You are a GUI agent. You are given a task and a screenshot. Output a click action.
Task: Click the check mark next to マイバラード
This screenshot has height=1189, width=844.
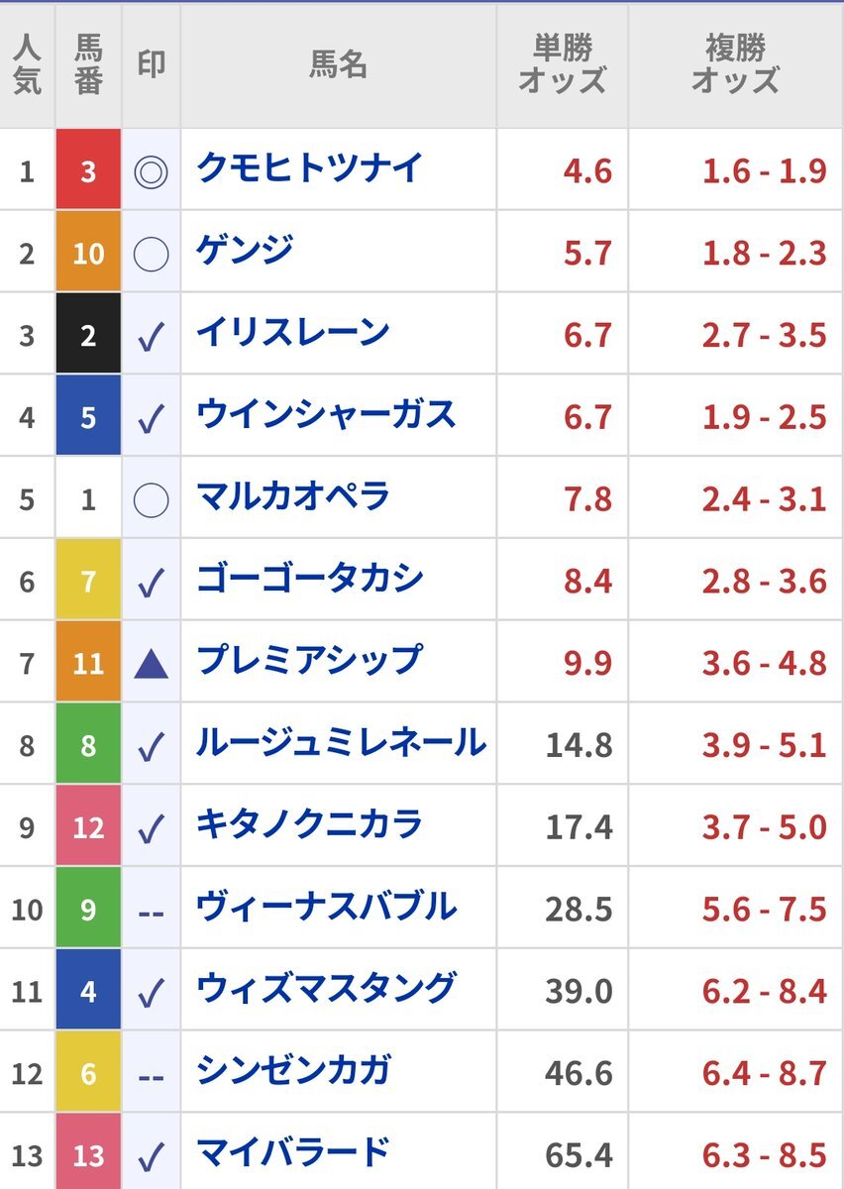point(151,1157)
